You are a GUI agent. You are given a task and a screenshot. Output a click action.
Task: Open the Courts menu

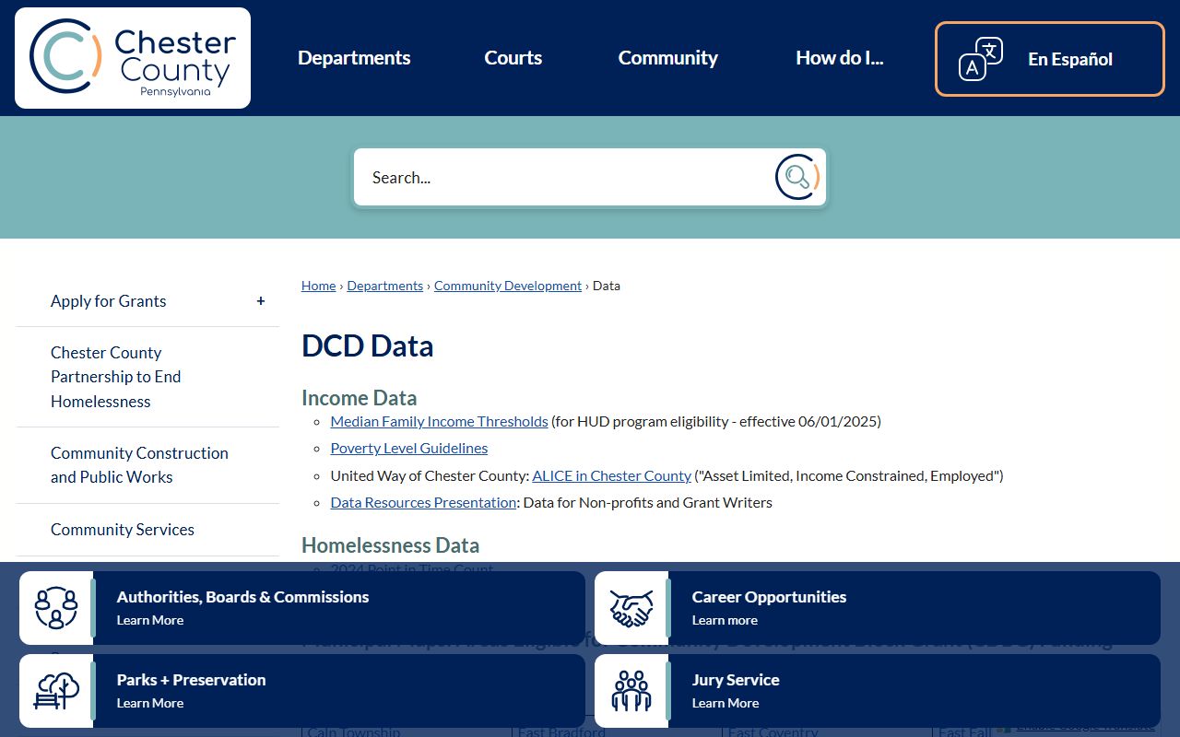coord(513,58)
